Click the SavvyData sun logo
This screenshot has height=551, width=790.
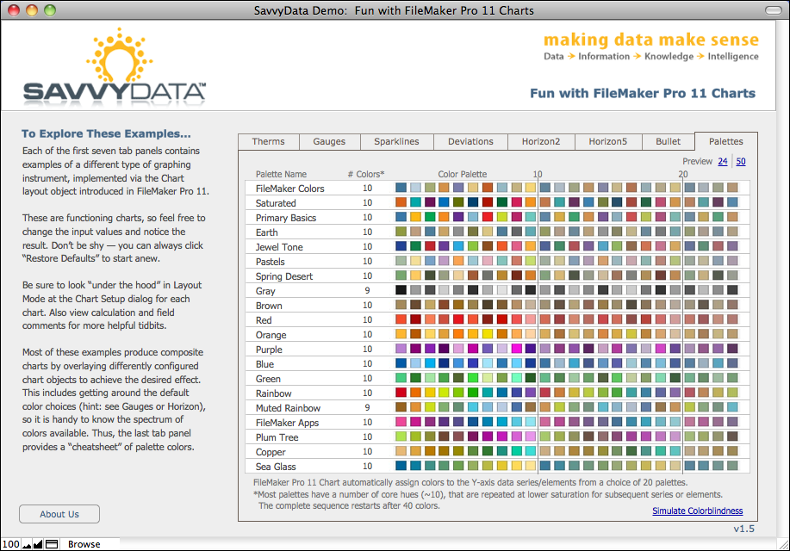(x=120, y=55)
